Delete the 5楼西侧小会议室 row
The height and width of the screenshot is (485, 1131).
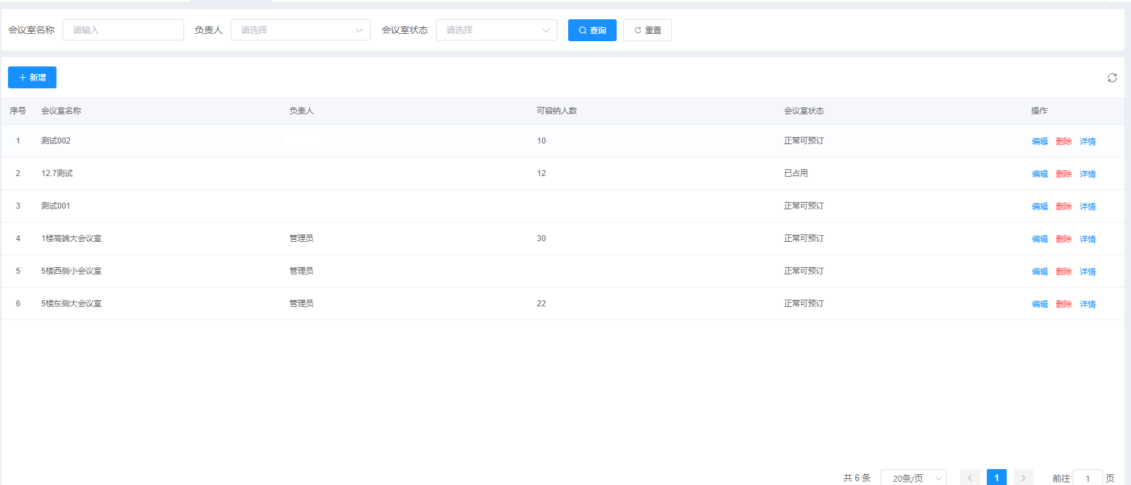pyautogui.click(x=1063, y=272)
